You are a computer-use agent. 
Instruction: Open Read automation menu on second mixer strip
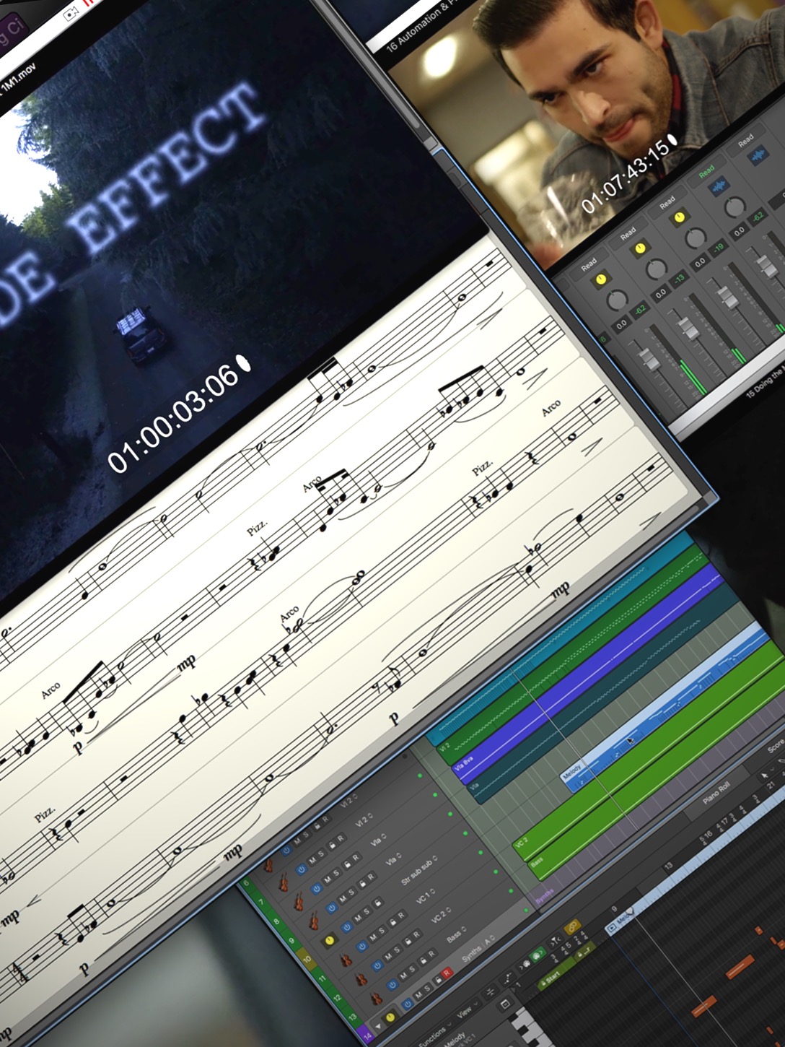coord(628,233)
